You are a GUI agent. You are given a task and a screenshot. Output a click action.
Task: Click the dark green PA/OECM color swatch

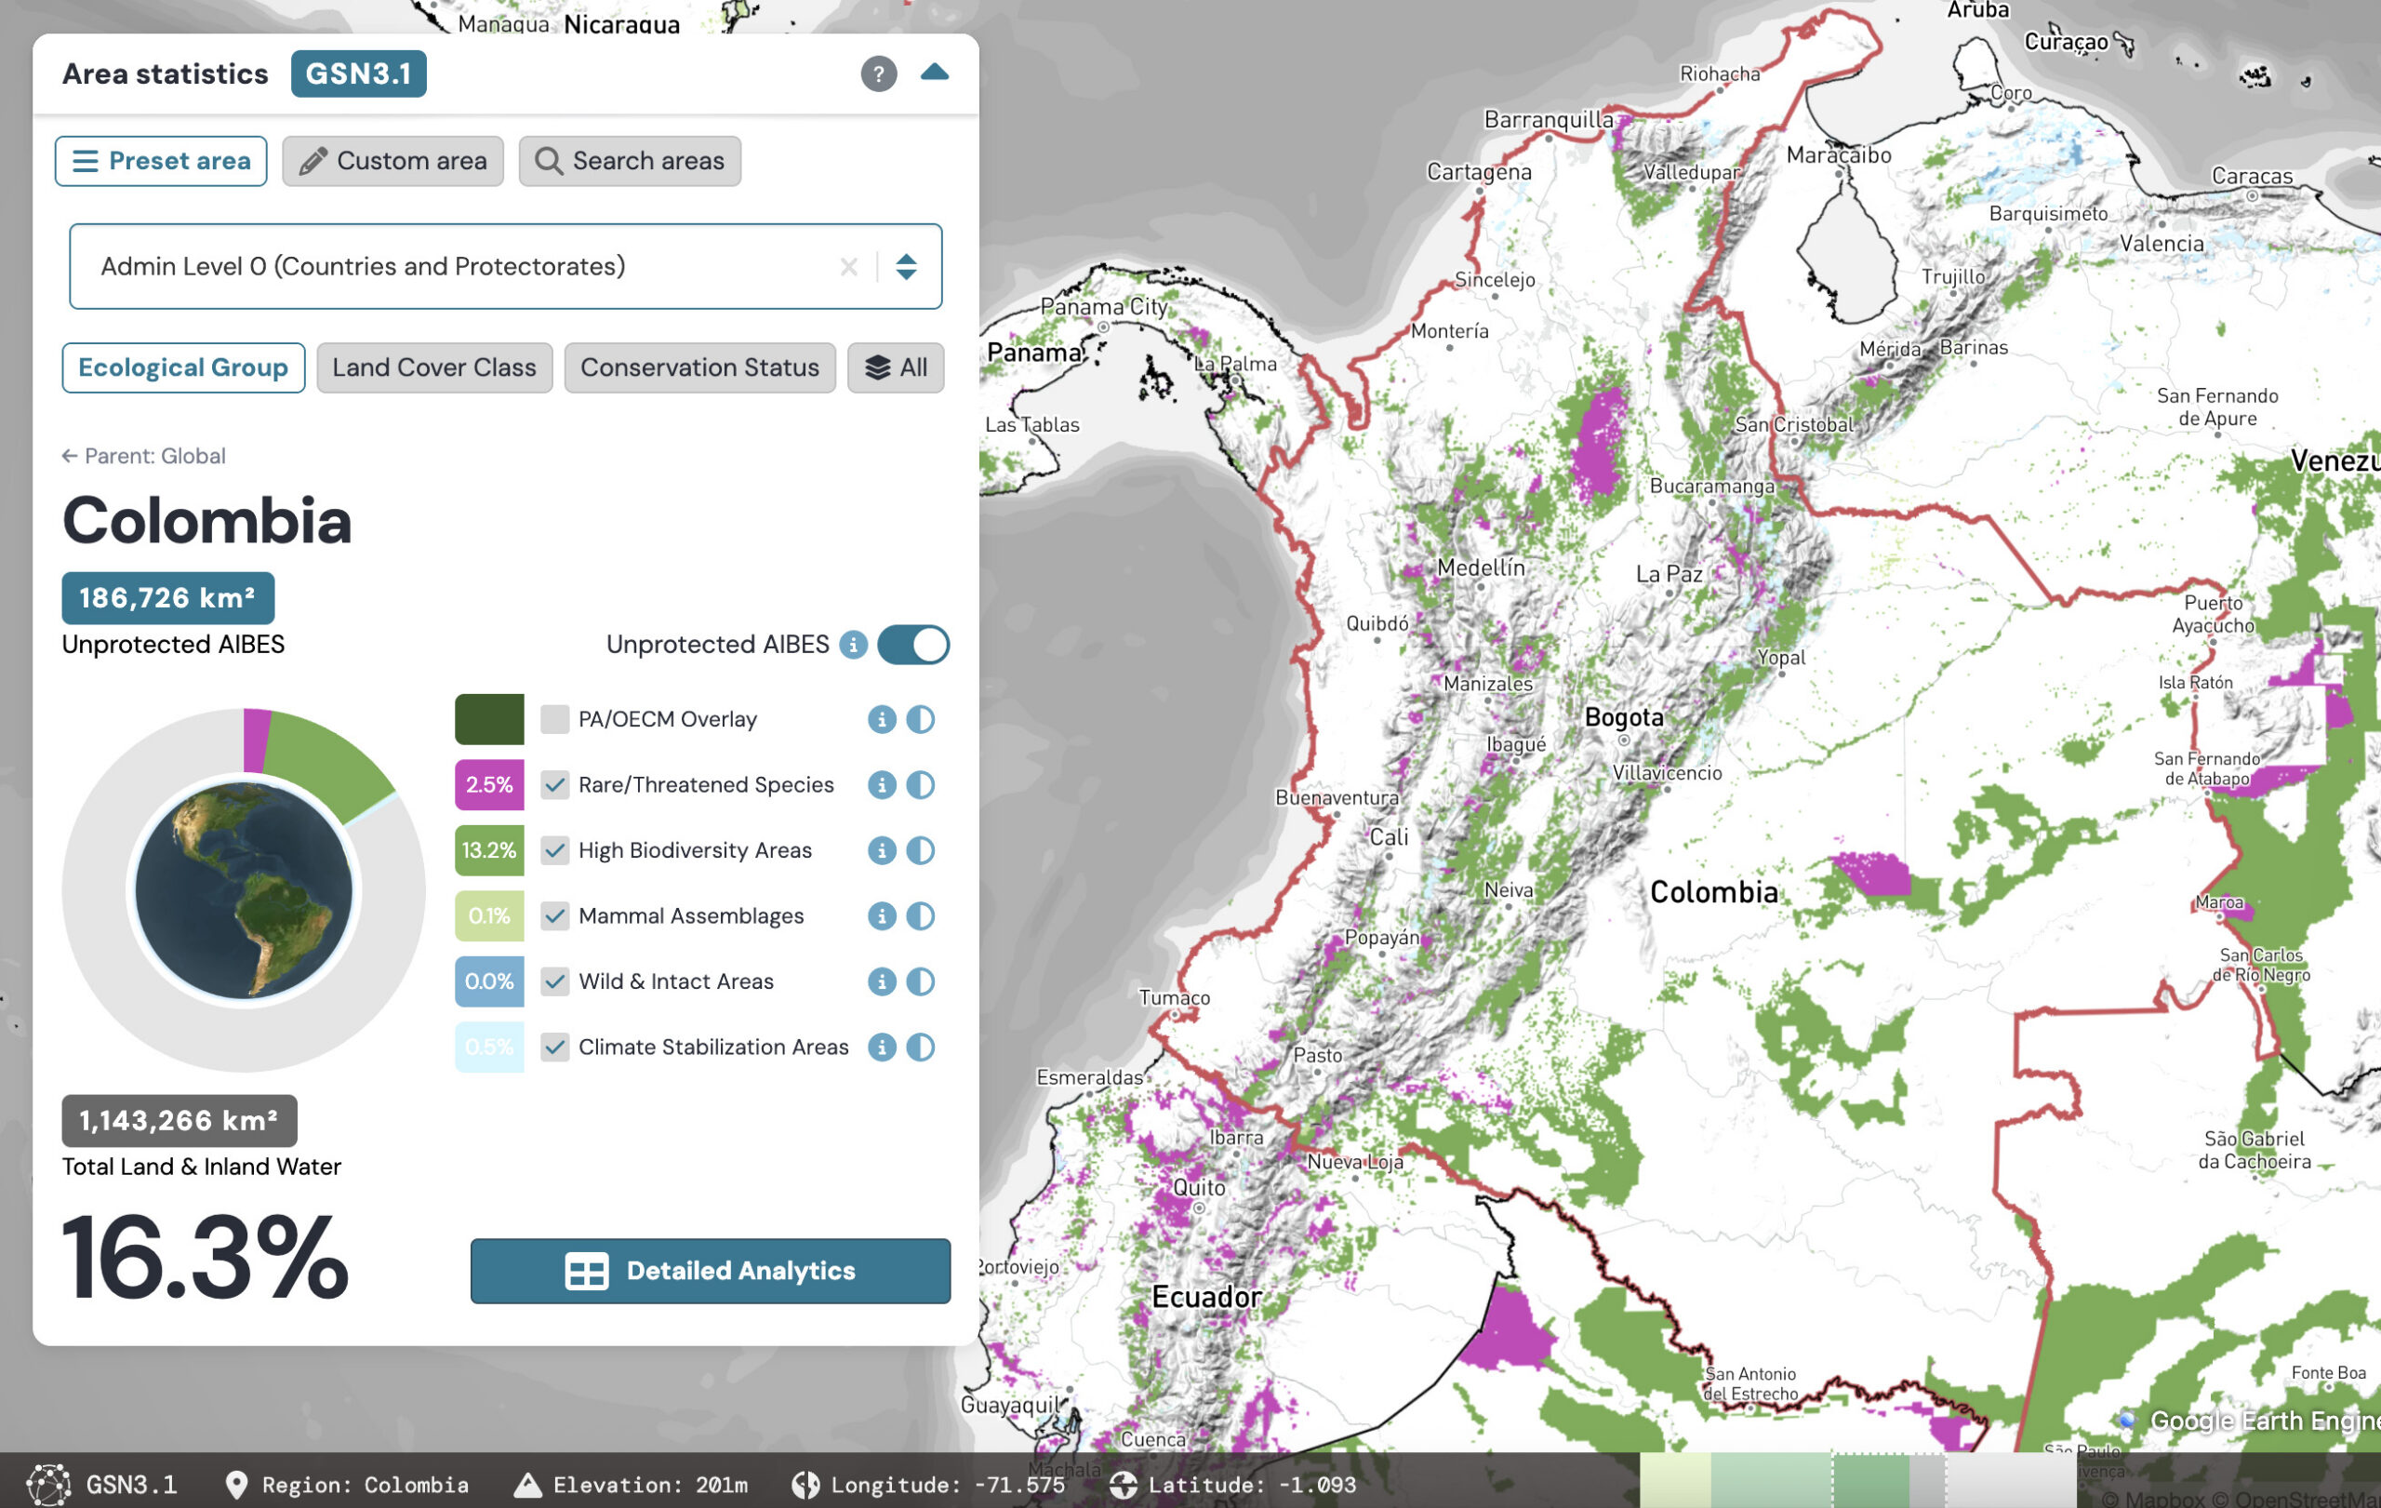tap(489, 719)
